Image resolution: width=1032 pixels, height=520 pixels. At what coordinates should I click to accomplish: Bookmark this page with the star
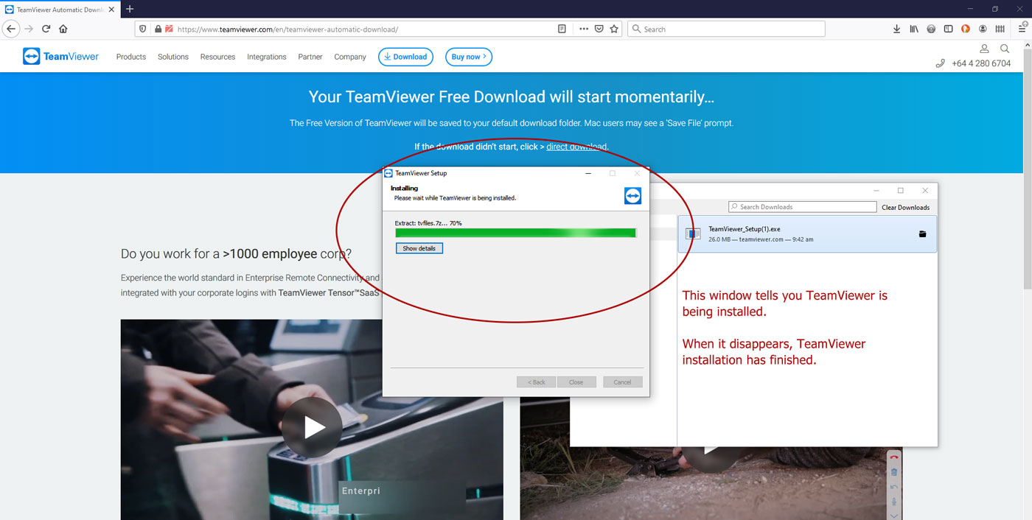coord(614,29)
